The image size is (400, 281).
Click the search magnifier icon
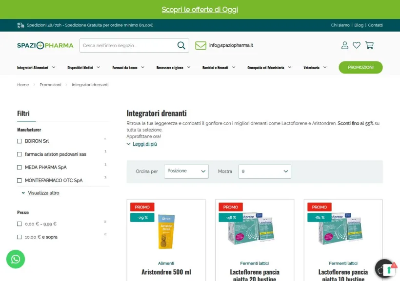pos(181,45)
